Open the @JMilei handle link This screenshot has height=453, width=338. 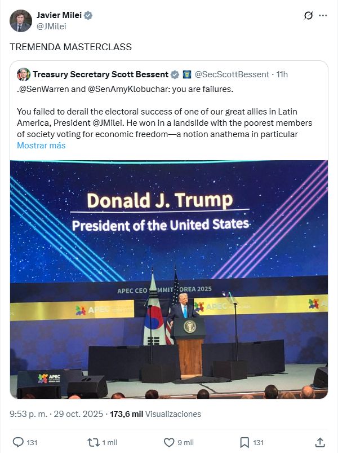click(x=51, y=26)
